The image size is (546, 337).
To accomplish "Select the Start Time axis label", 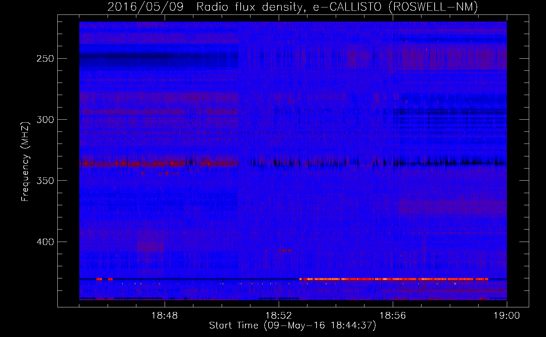I will pos(293,326).
